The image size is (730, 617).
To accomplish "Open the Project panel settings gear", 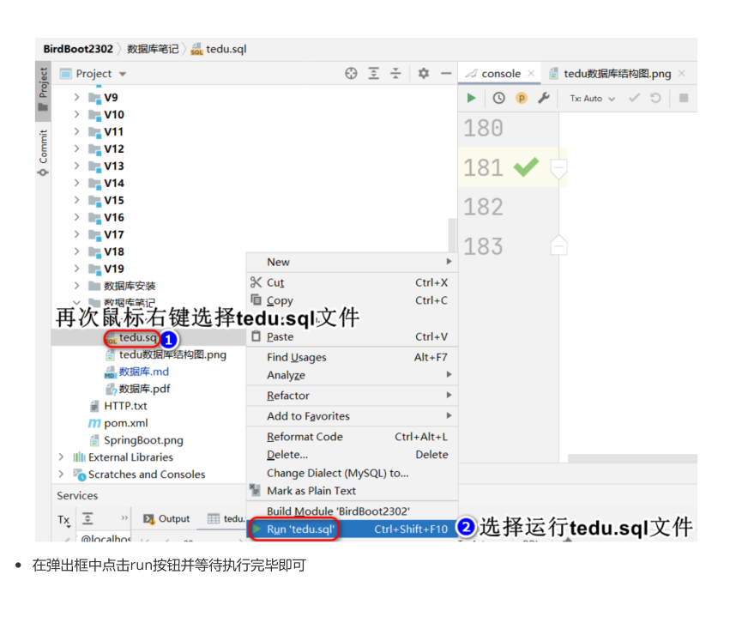I will [x=420, y=74].
